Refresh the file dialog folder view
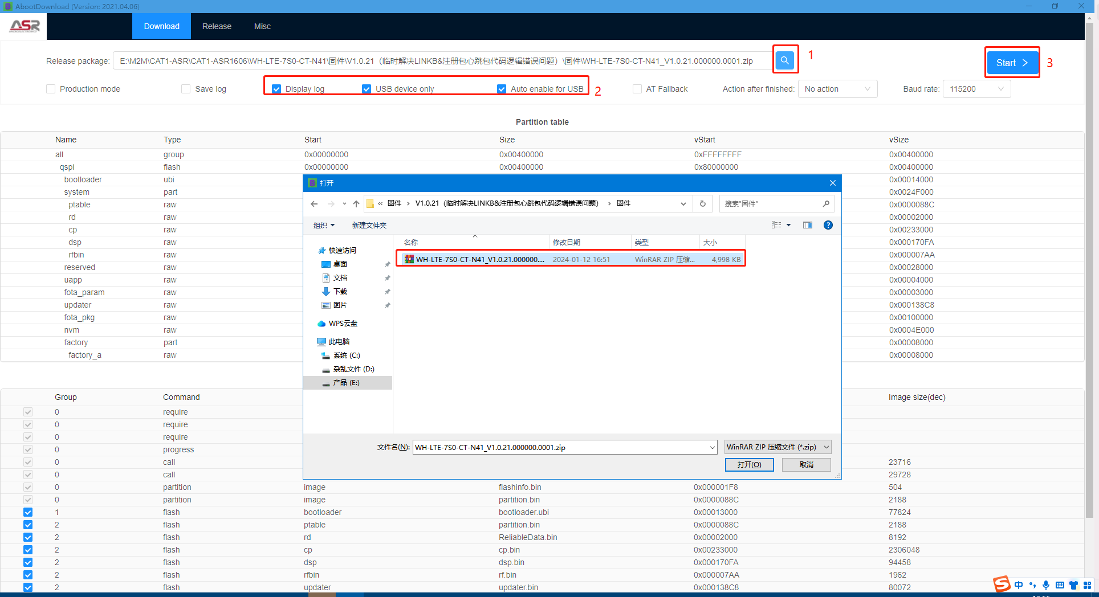The height and width of the screenshot is (597, 1099). click(703, 204)
